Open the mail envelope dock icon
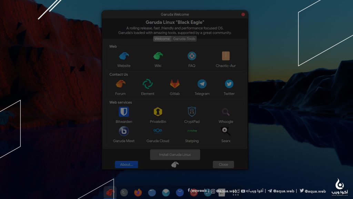The width and height of the screenshot is (353, 199). coord(166,192)
